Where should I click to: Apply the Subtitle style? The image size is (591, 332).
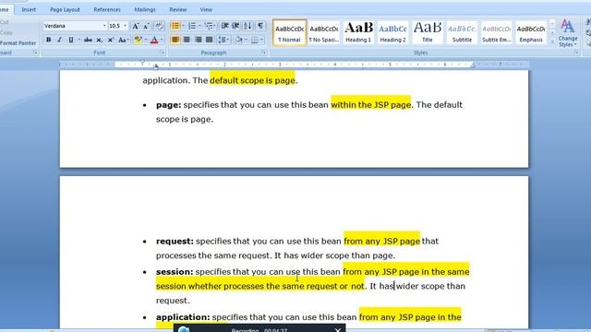point(462,33)
